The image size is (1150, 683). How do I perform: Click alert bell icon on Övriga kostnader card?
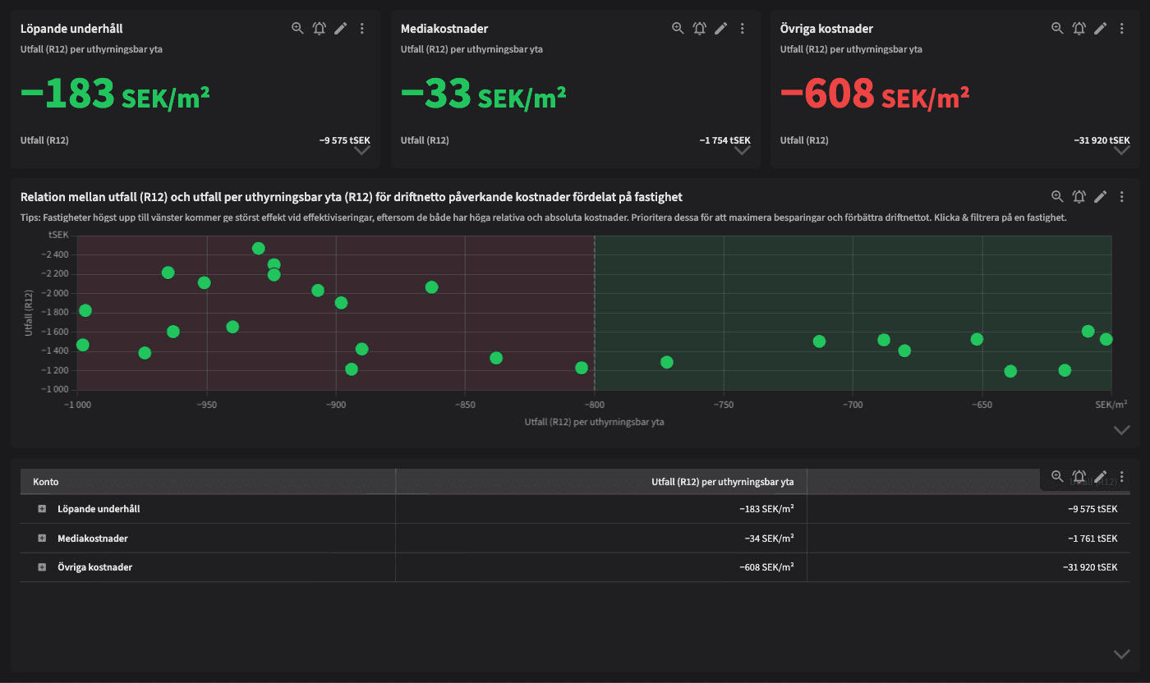point(1079,28)
